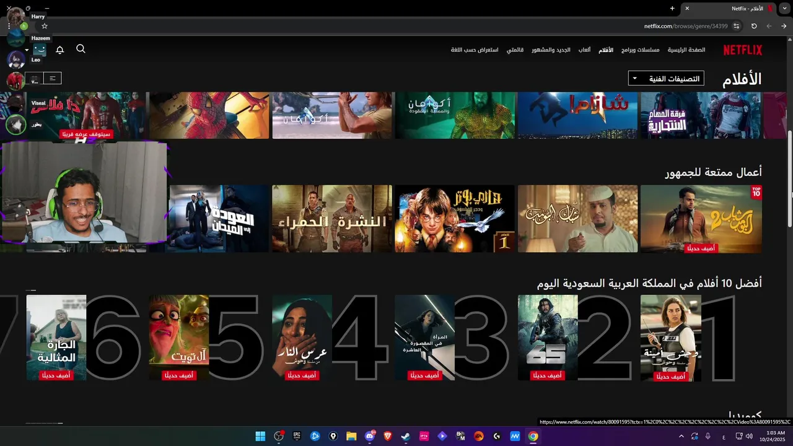The width and height of the screenshot is (793, 446).
Task: Open the Top 10 badge movie thumbnail
Action: click(701, 219)
